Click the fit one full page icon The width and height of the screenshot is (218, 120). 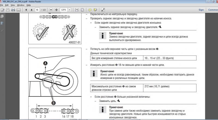pyautogui.click(x=83, y=10)
